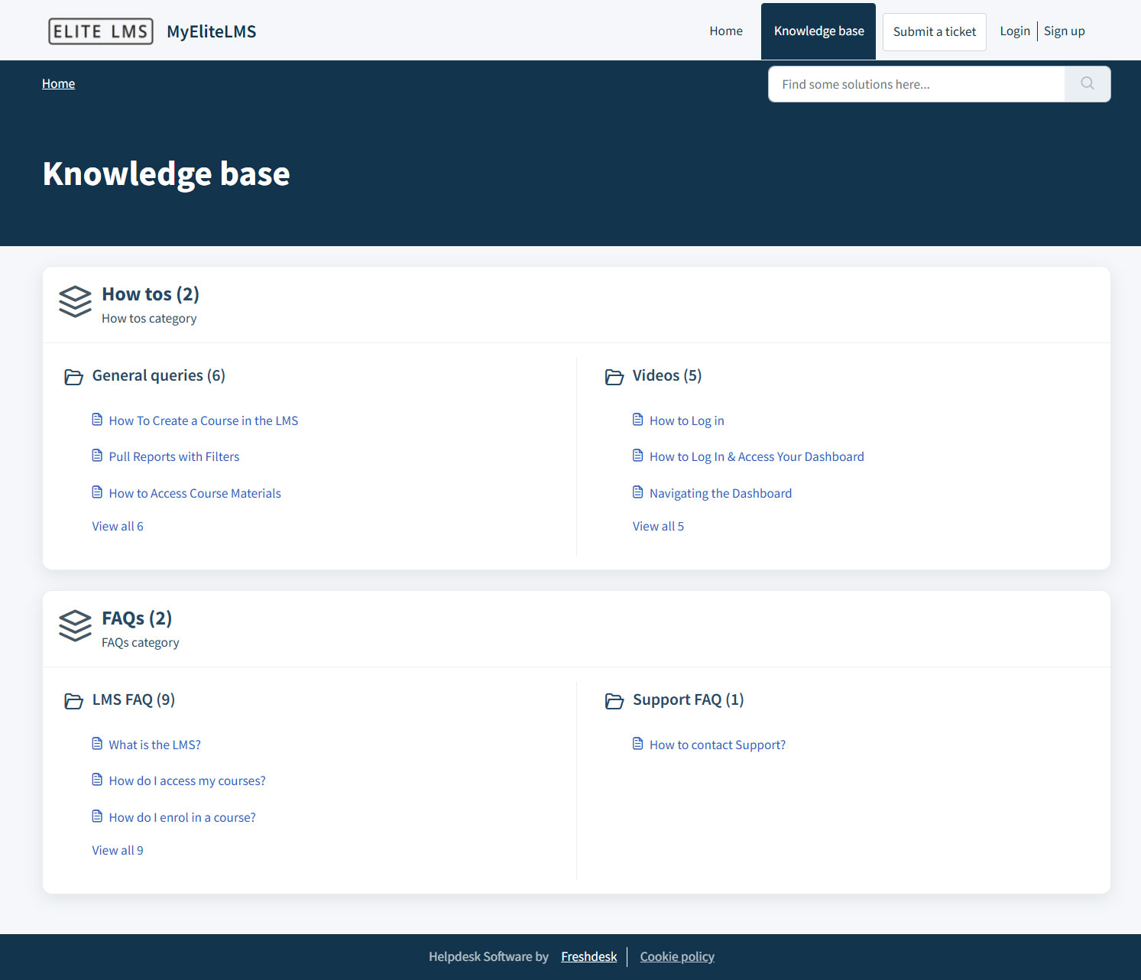This screenshot has height=980, width=1141.
Task: Open 'How to contact Support?' article
Action: tap(717, 745)
